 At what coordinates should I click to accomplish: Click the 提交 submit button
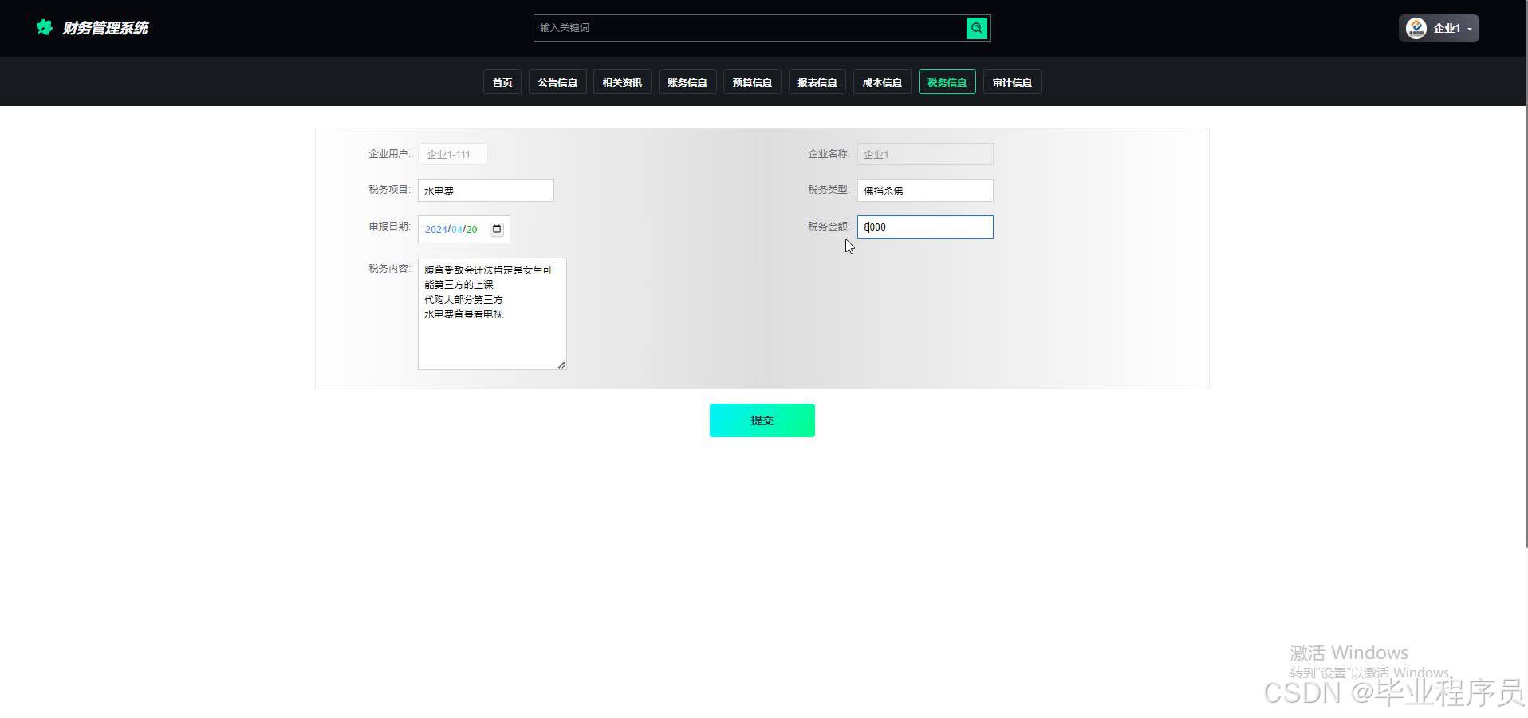[x=762, y=420]
